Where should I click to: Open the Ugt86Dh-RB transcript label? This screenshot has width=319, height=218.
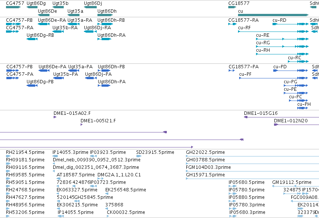pyautogui.click(x=111, y=20)
